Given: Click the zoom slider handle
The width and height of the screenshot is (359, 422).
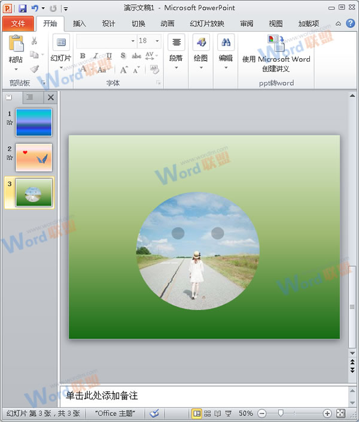Looking at the screenshot, I should pos(281,413).
